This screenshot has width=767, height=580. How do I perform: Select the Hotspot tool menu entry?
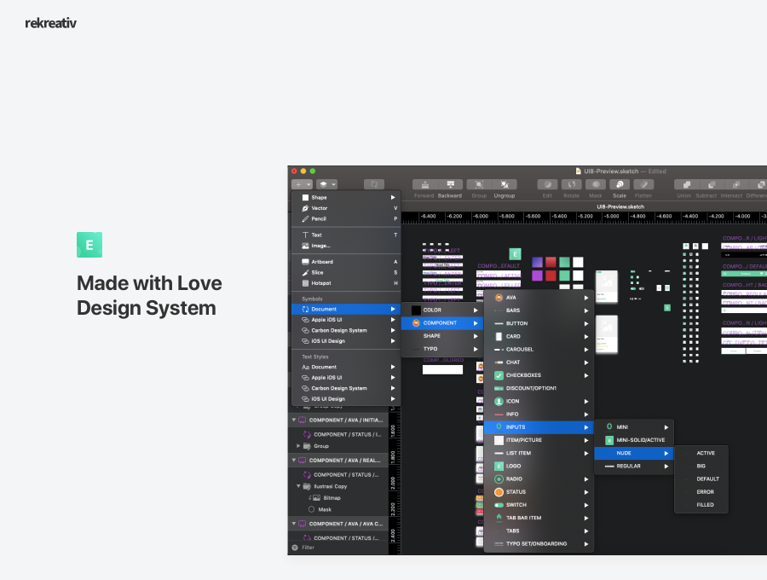point(320,283)
